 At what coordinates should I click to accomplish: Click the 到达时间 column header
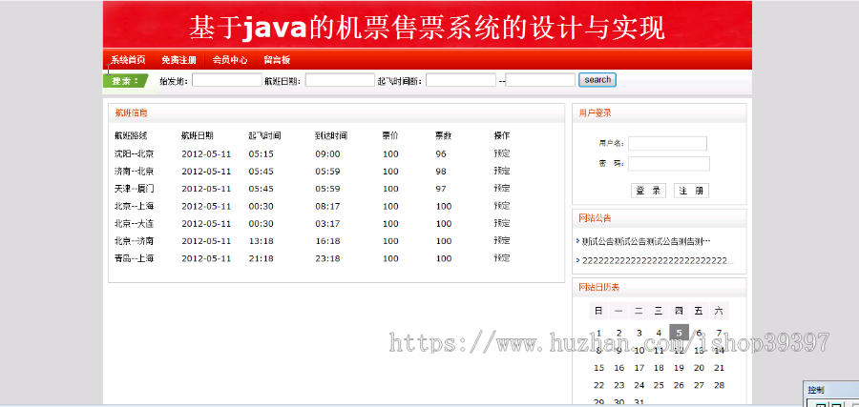coord(331,135)
